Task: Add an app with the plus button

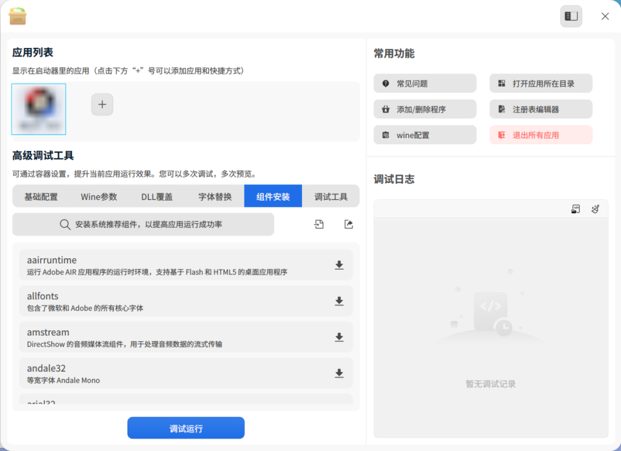Action: pyautogui.click(x=102, y=104)
